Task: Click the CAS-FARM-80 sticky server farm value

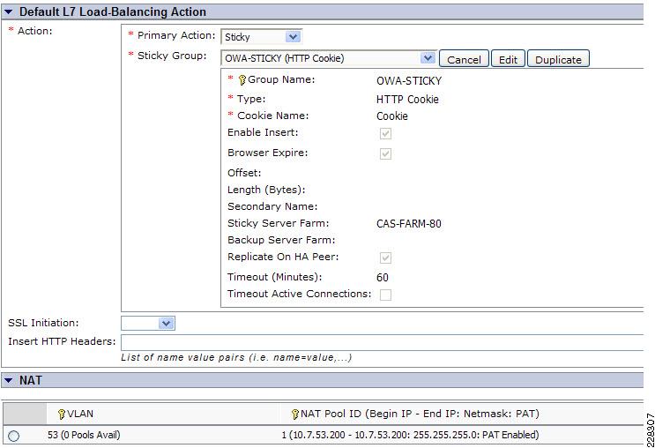Action: (408, 224)
